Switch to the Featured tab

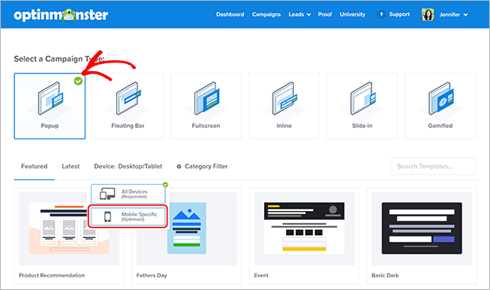click(x=34, y=166)
